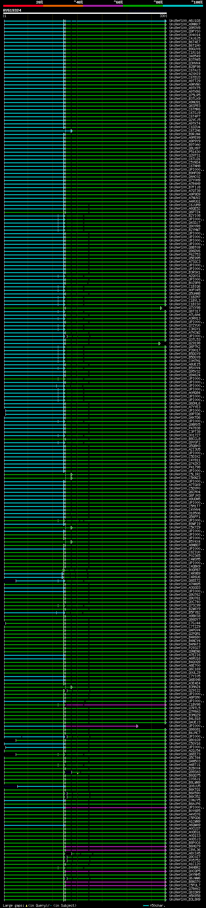This screenshot has height=908, width=206.
Task: Select the UniRef100_C6T2H6 label
Action: (185, 131)
